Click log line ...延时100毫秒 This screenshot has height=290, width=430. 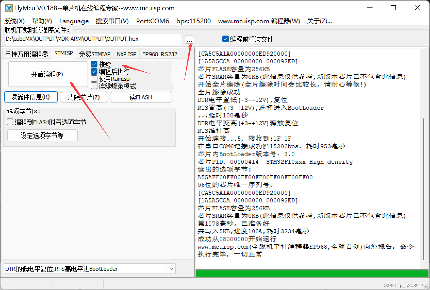click(223, 115)
